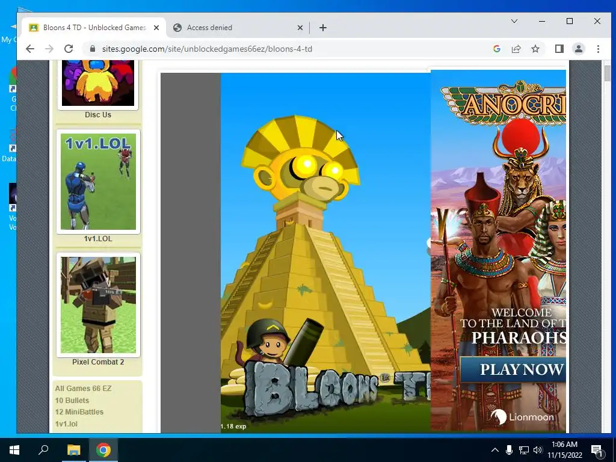Open the 10 Bullets link
Image resolution: width=616 pixels, height=462 pixels.
tap(72, 400)
